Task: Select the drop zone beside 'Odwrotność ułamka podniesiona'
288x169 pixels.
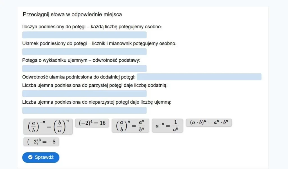Action: pos(199,77)
